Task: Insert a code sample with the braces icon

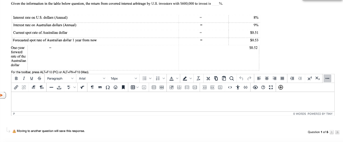Action: pyautogui.click(x=246, y=87)
